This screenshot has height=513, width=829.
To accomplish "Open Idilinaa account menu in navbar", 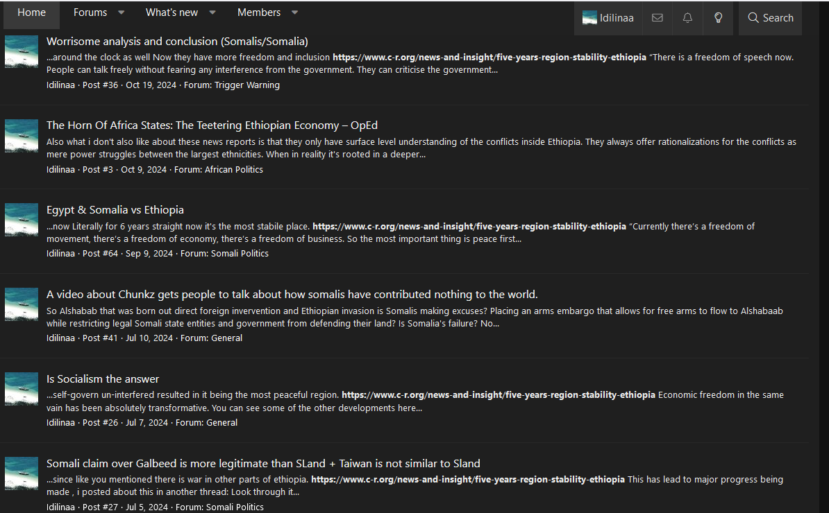I will [x=608, y=18].
